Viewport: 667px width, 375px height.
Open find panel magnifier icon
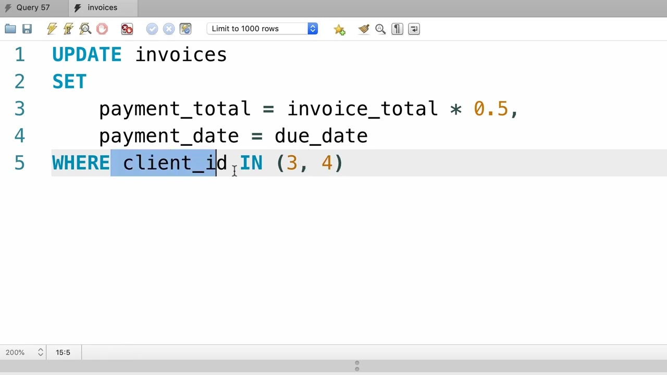[x=380, y=29]
